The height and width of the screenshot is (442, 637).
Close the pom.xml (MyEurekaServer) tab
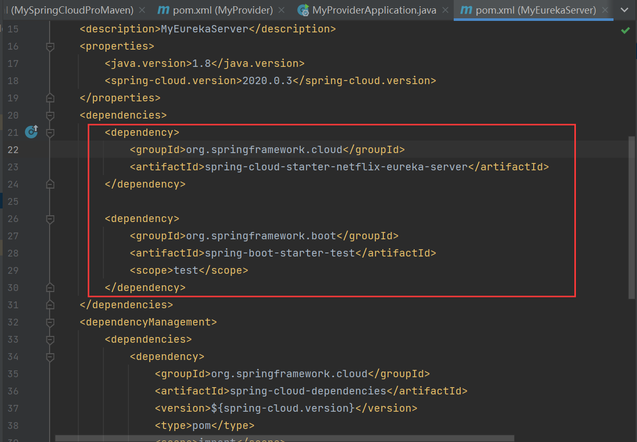(605, 10)
